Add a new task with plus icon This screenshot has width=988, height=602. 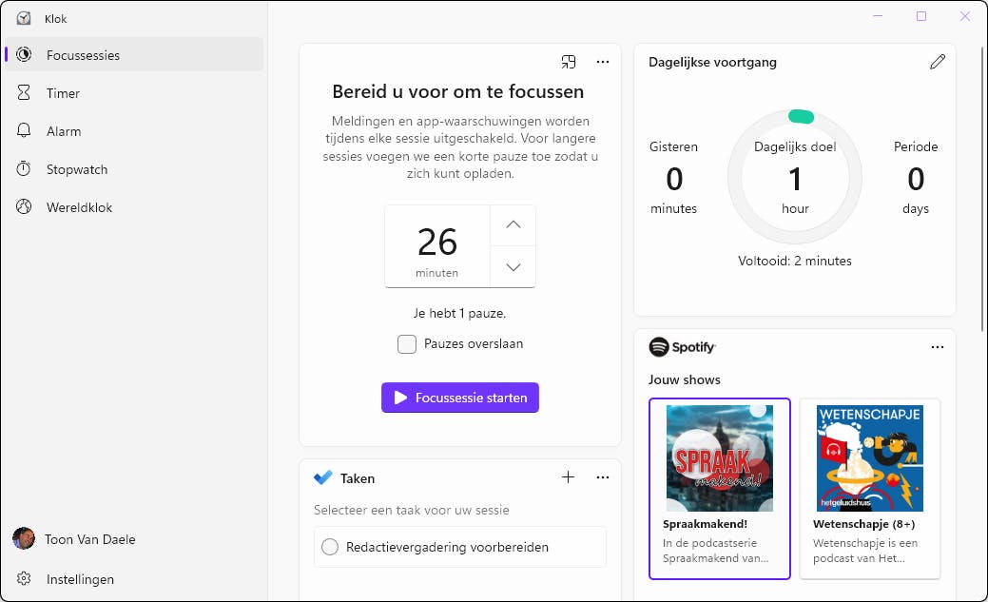568,477
